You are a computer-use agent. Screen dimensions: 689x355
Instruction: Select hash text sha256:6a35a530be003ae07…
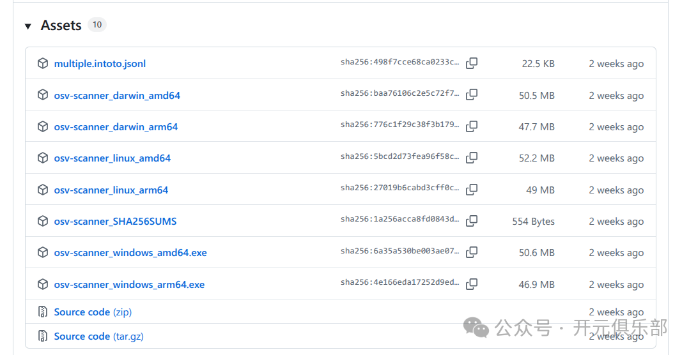400,251
